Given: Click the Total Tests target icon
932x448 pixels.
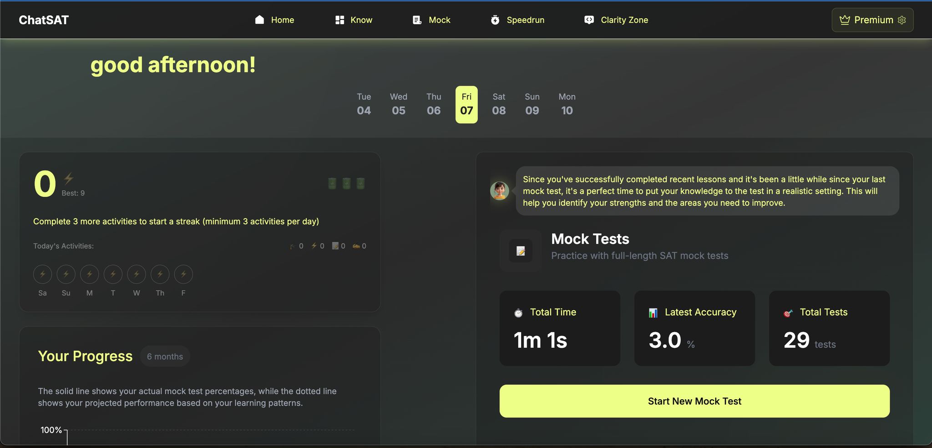Looking at the screenshot, I should [x=788, y=313].
